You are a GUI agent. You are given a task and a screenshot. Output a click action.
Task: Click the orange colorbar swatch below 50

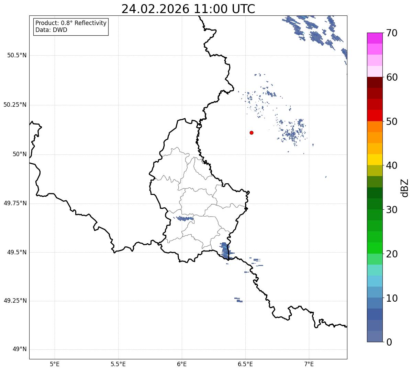tap(375, 127)
